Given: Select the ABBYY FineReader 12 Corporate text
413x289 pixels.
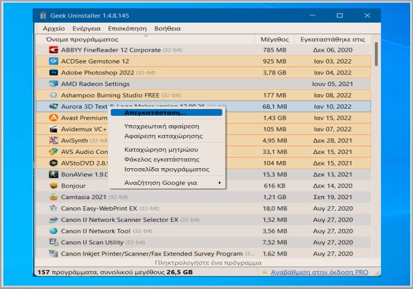Looking at the screenshot, I should (x=111, y=50).
